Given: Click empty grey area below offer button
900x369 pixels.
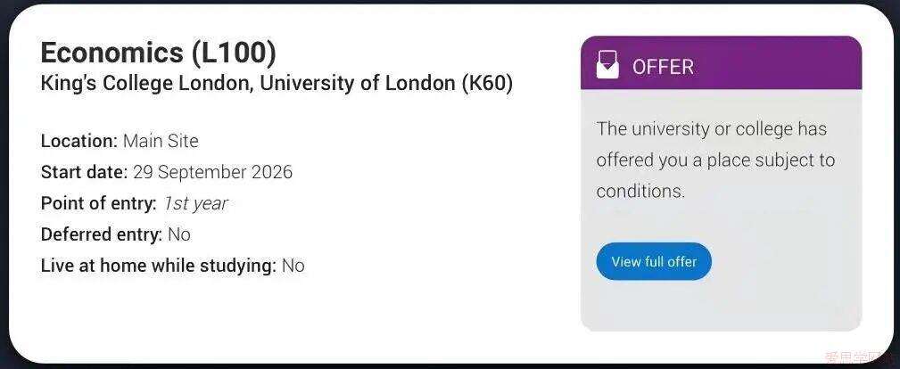Looking at the screenshot, I should pyautogui.click(x=721, y=306).
